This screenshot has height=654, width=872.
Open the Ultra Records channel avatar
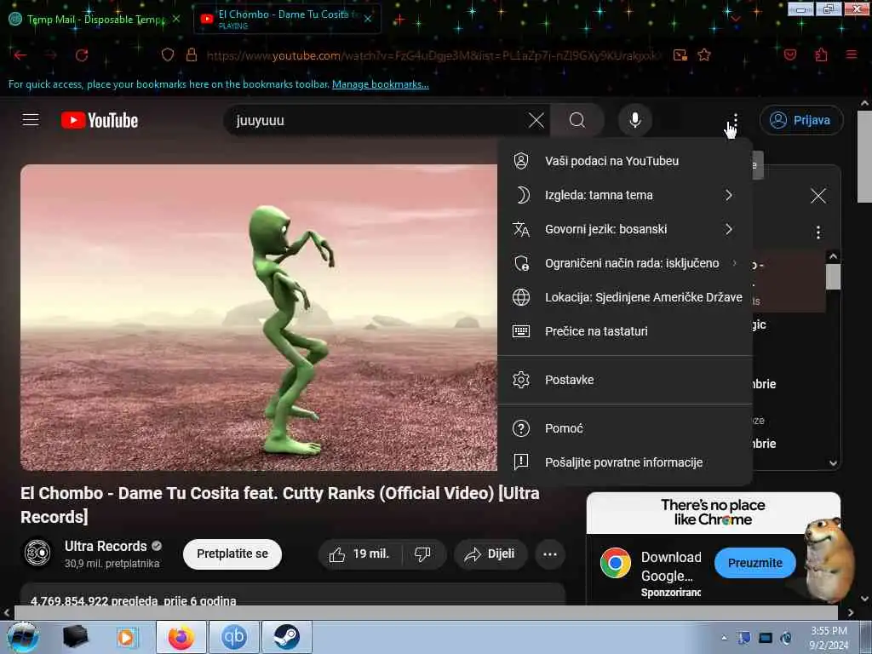tap(37, 554)
